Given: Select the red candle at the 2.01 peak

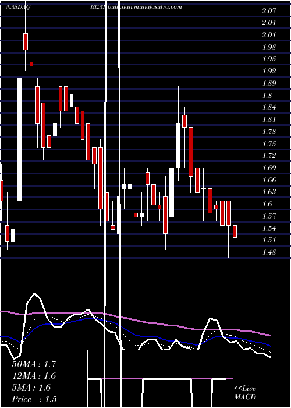Looking at the screenshot, I should (26, 41).
